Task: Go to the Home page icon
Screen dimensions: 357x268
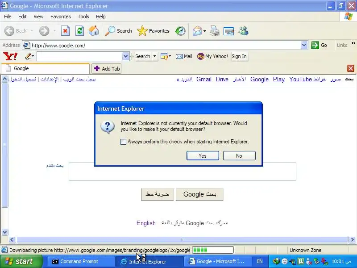Action: 94,31
